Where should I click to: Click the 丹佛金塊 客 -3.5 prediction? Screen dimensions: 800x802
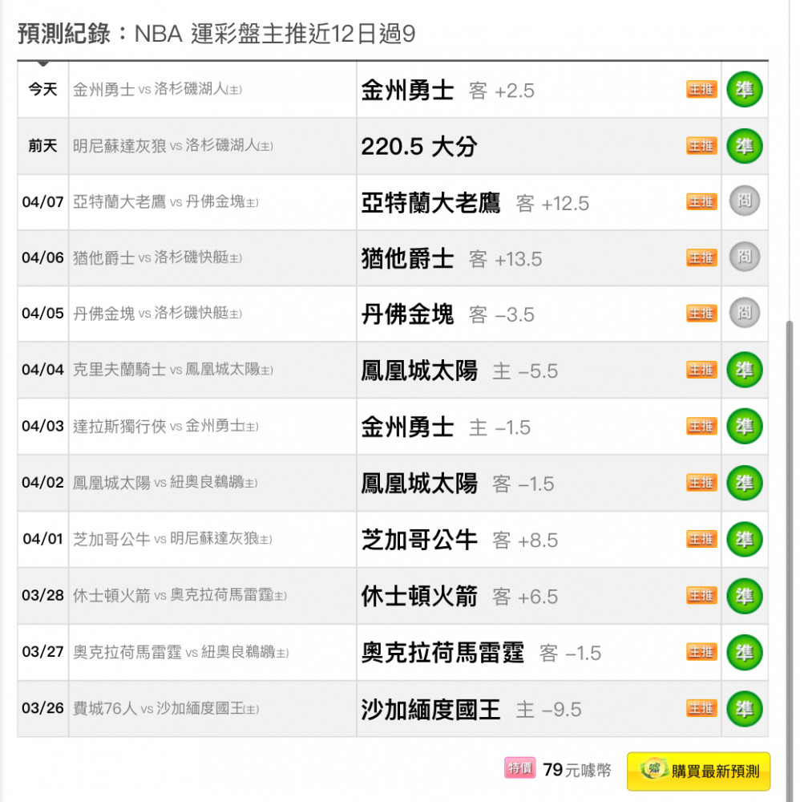click(448, 314)
